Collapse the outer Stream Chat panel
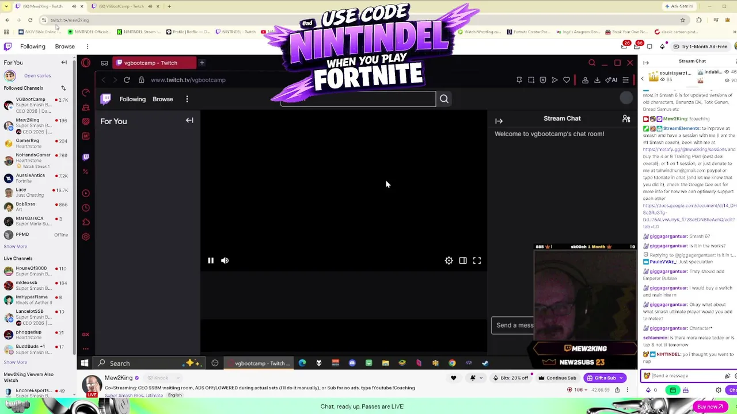This screenshot has height=414, width=737. 646,62
